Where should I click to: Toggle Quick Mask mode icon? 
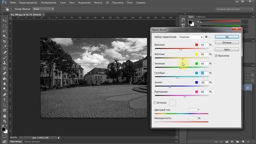tap(4, 136)
